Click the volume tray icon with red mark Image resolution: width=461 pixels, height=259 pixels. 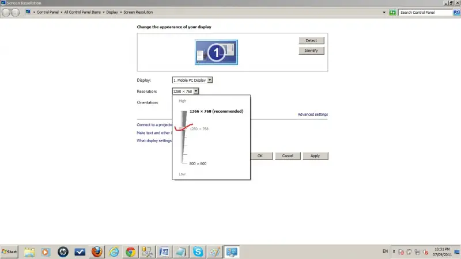coord(425,252)
